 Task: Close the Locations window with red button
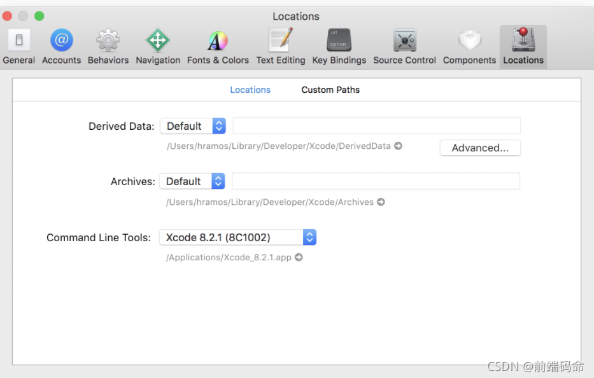coord(7,16)
